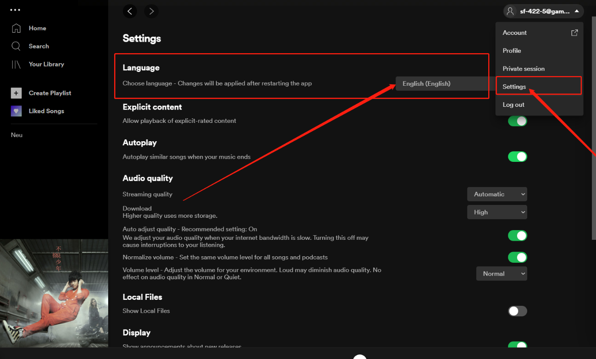
Task: Click the Language section heading
Action: [141, 68]
